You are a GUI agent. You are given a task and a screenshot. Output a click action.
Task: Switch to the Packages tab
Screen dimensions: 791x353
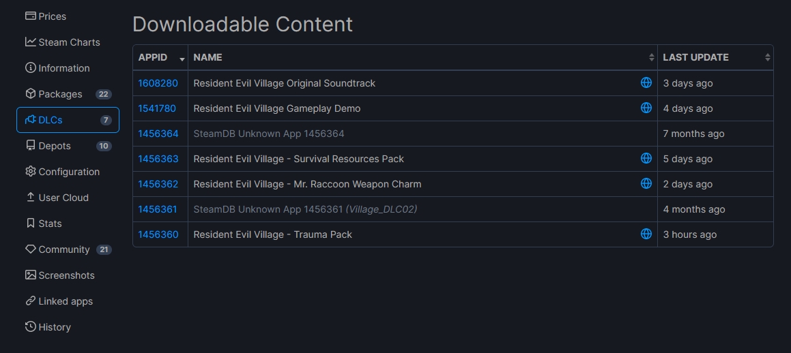pyautogui.click(x=68, y=94)
